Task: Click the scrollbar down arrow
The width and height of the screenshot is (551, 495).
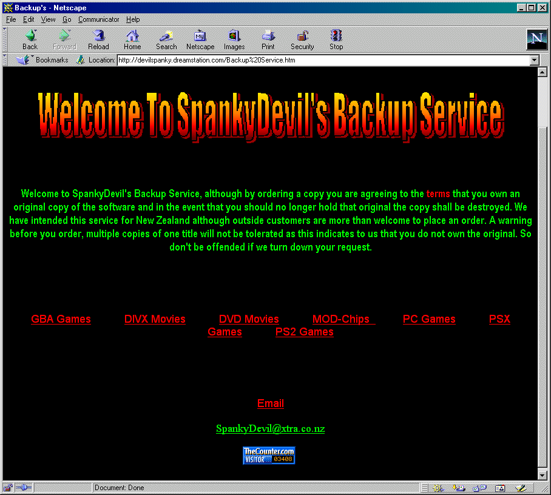Action: pos(543,475)
